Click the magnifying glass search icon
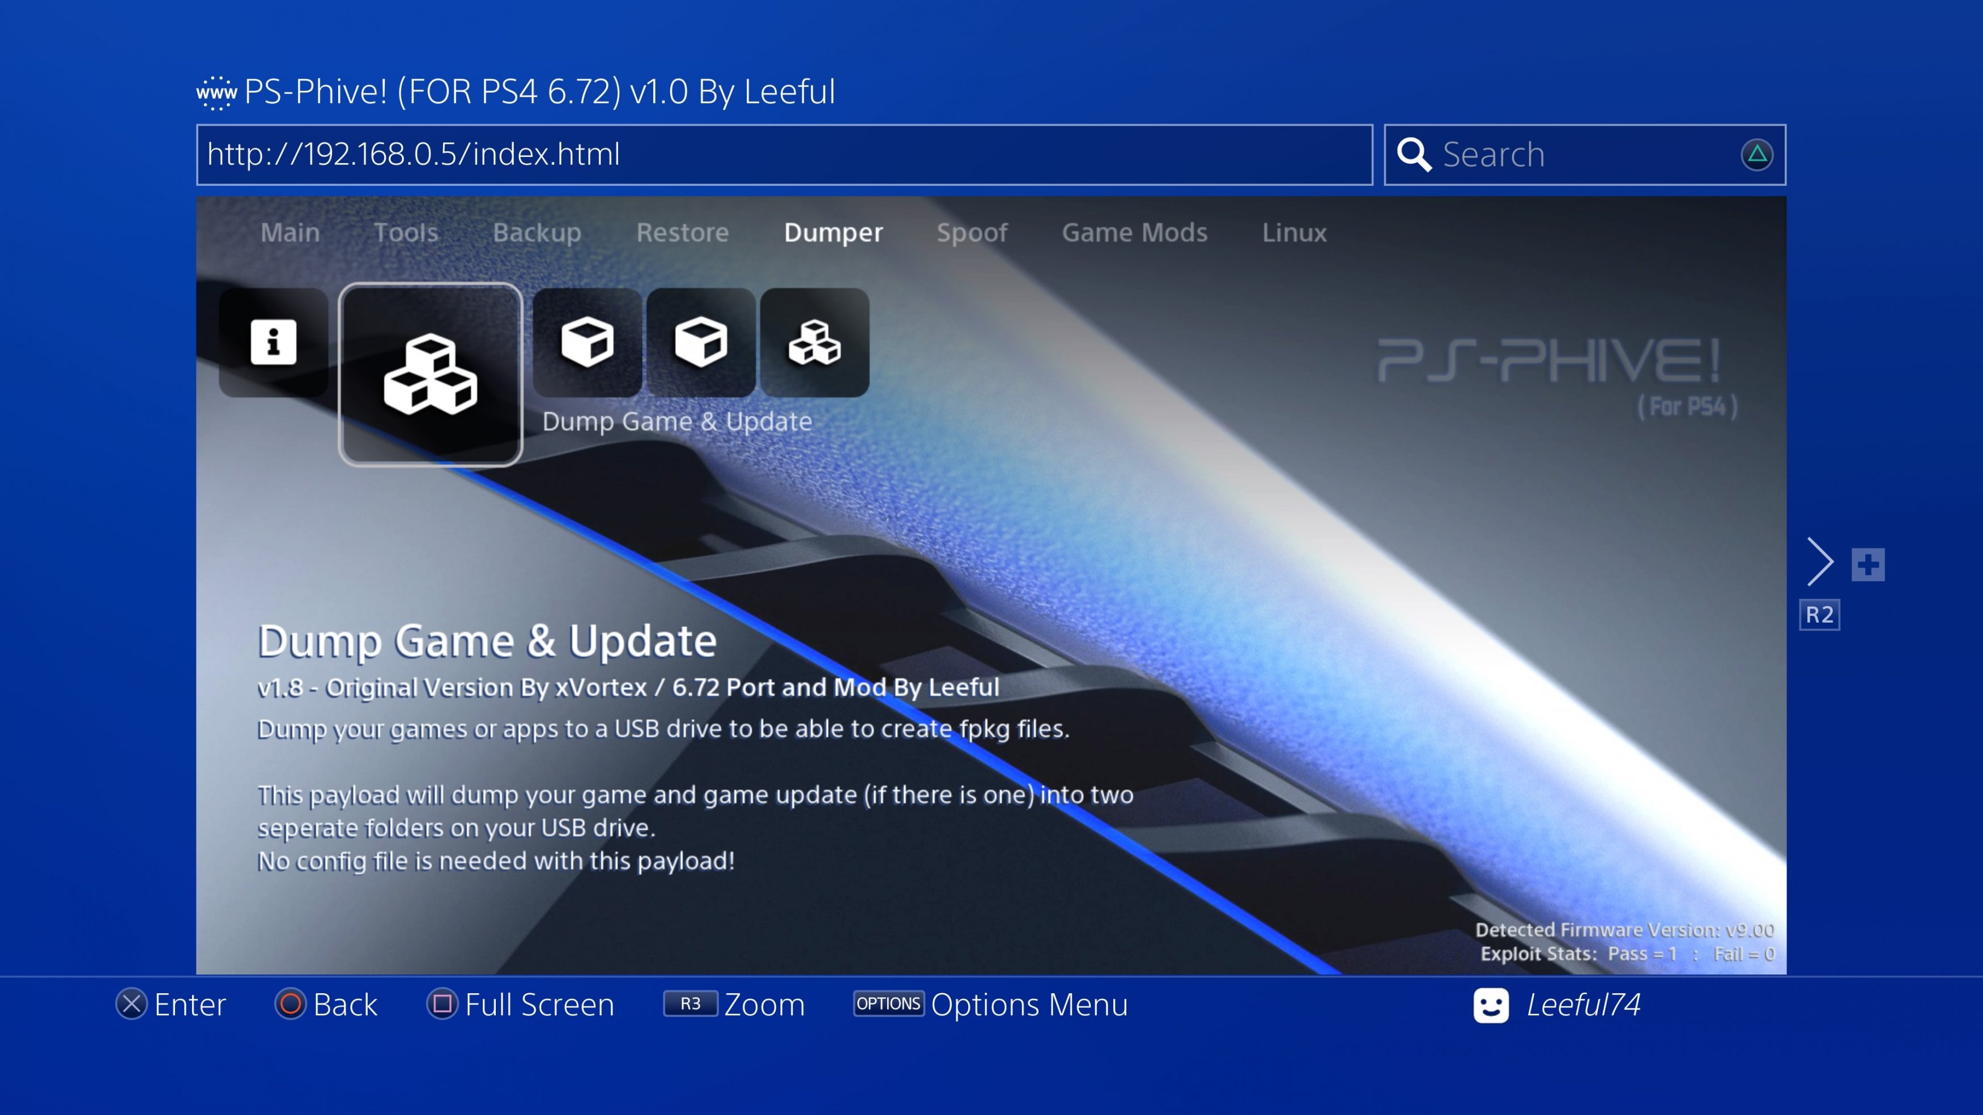Viewport: 1983px width, 1115px height. (x=1414, y=155)
